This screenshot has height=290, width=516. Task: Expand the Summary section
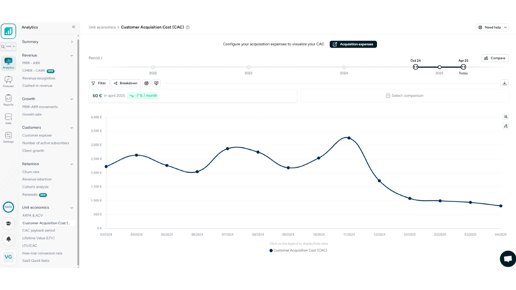(72, 42)
